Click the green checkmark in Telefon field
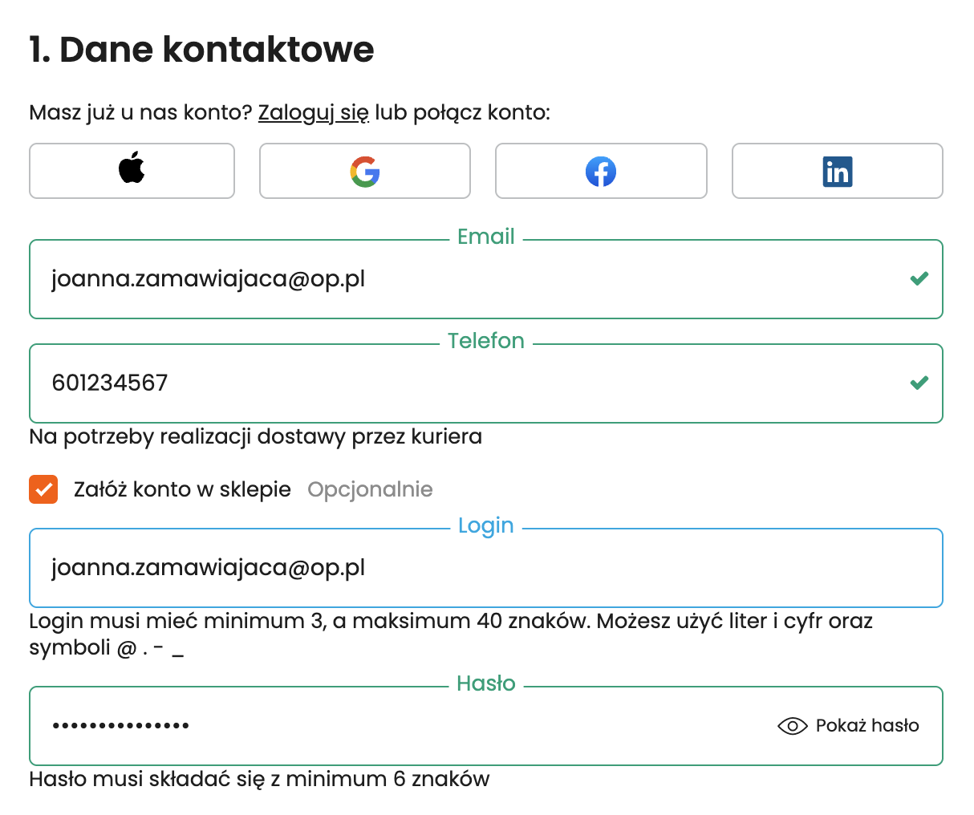 tap(919, 383)
